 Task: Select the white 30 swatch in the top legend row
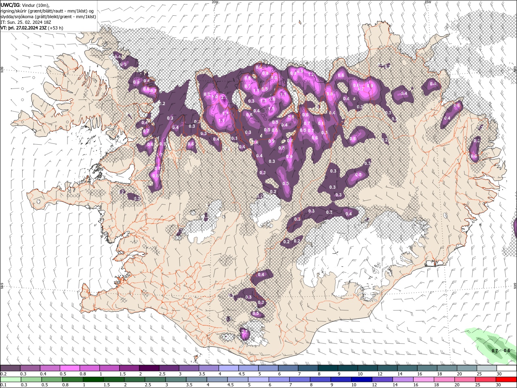[x=507, y=368]
